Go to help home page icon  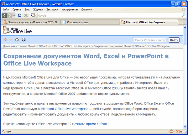17,40
